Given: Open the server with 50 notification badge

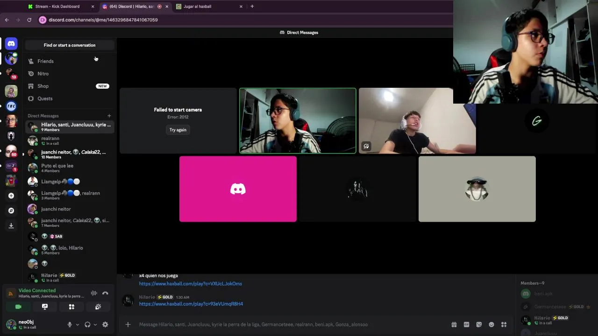Looking at the screenshot, I should coord(11,151).
